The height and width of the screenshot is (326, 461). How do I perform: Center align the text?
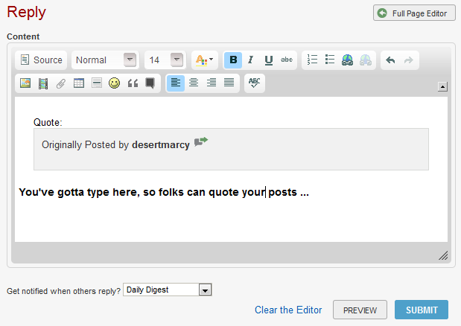[194, 83]
